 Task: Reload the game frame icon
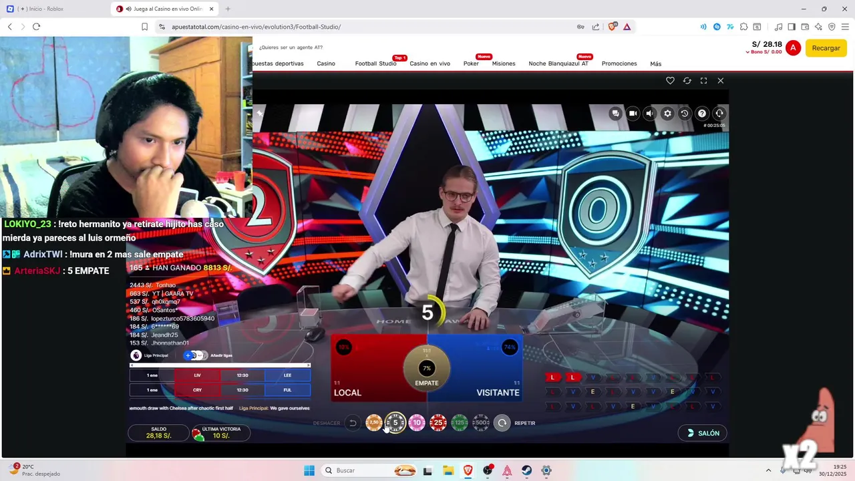click(687, 80)
